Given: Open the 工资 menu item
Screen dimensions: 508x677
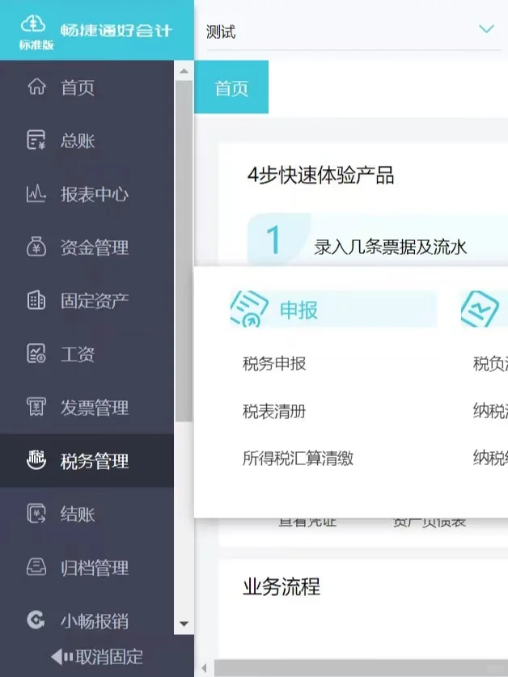Looking at the screenshot, I should pyautogui.click(x=87, y=354).
